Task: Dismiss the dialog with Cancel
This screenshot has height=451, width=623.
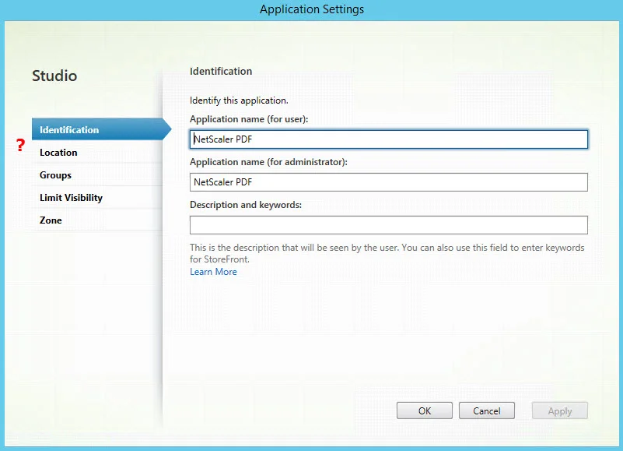Action: point(487,410)
